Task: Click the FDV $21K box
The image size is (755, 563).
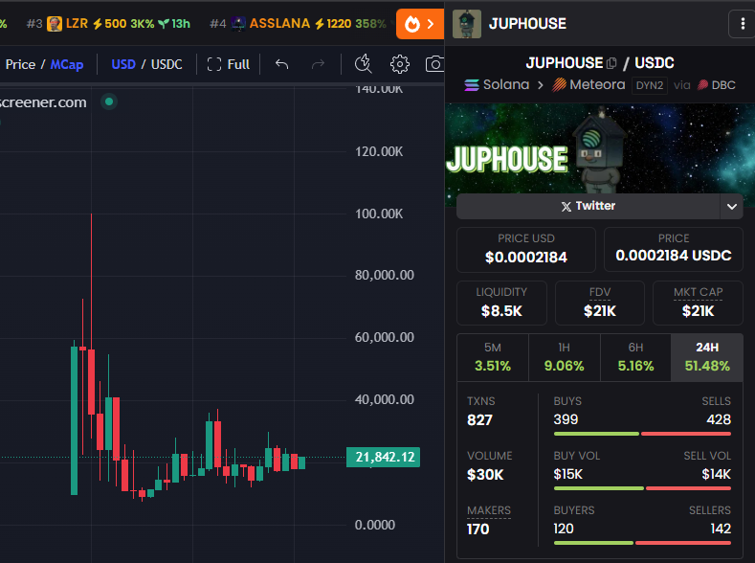Action: [x=599, y=303]
